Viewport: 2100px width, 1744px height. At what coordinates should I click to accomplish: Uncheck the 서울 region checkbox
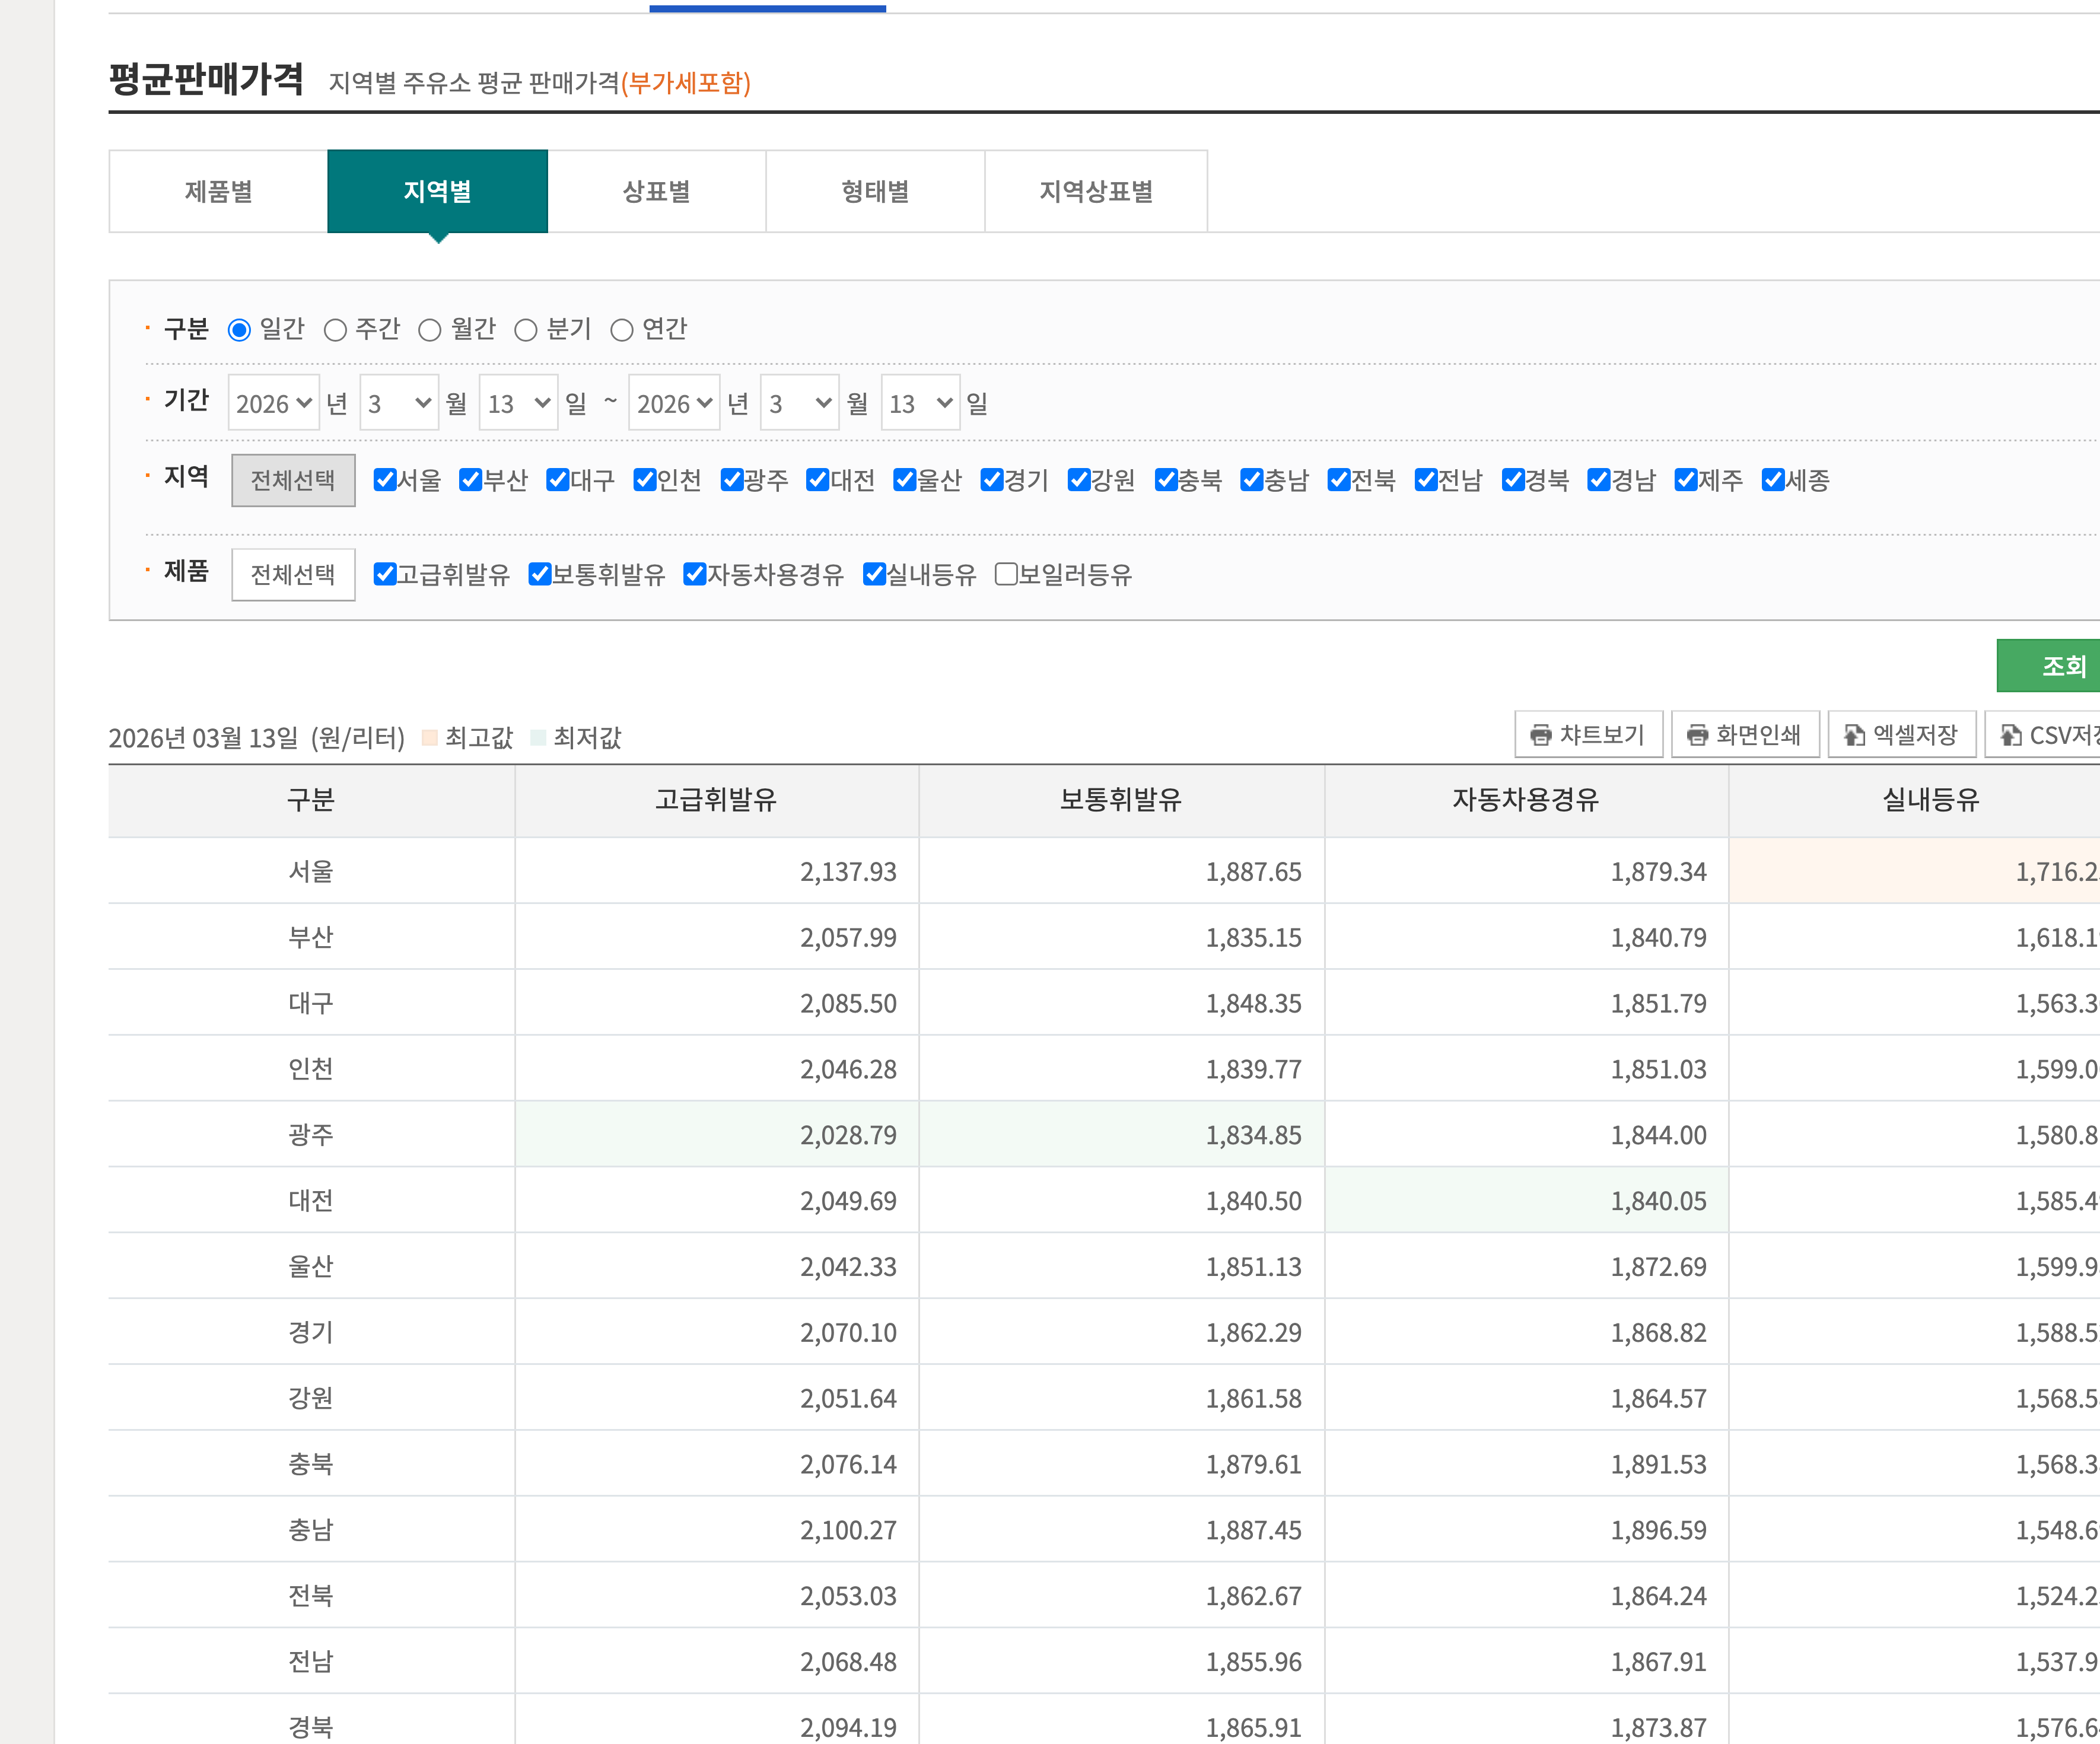385,480
